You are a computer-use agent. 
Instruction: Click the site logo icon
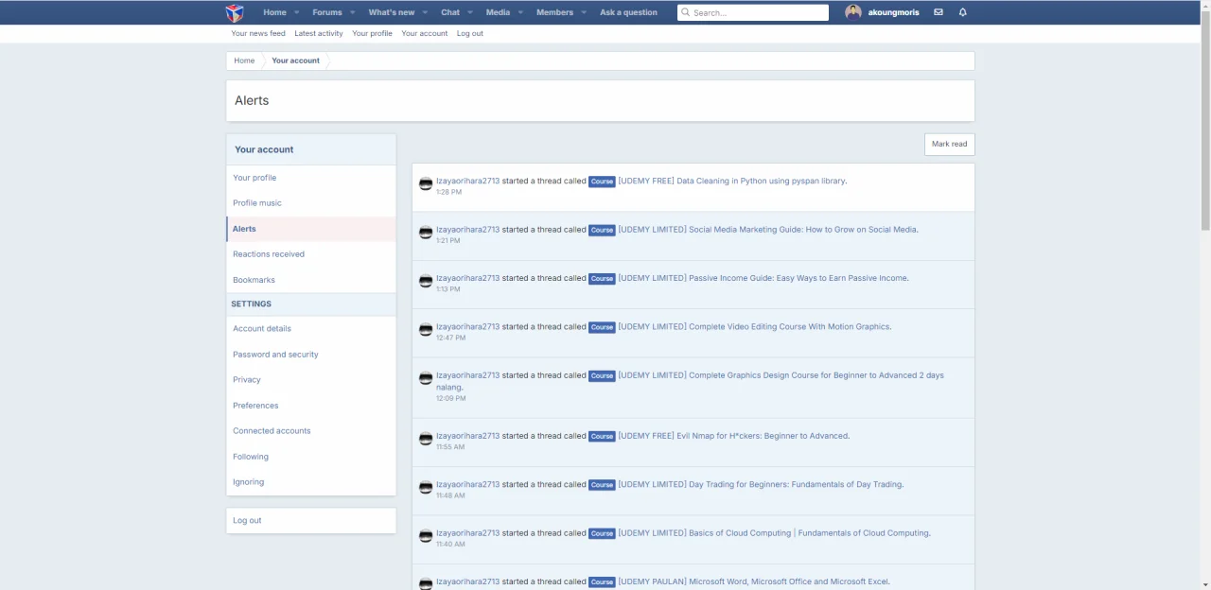(x=235, y=12)
